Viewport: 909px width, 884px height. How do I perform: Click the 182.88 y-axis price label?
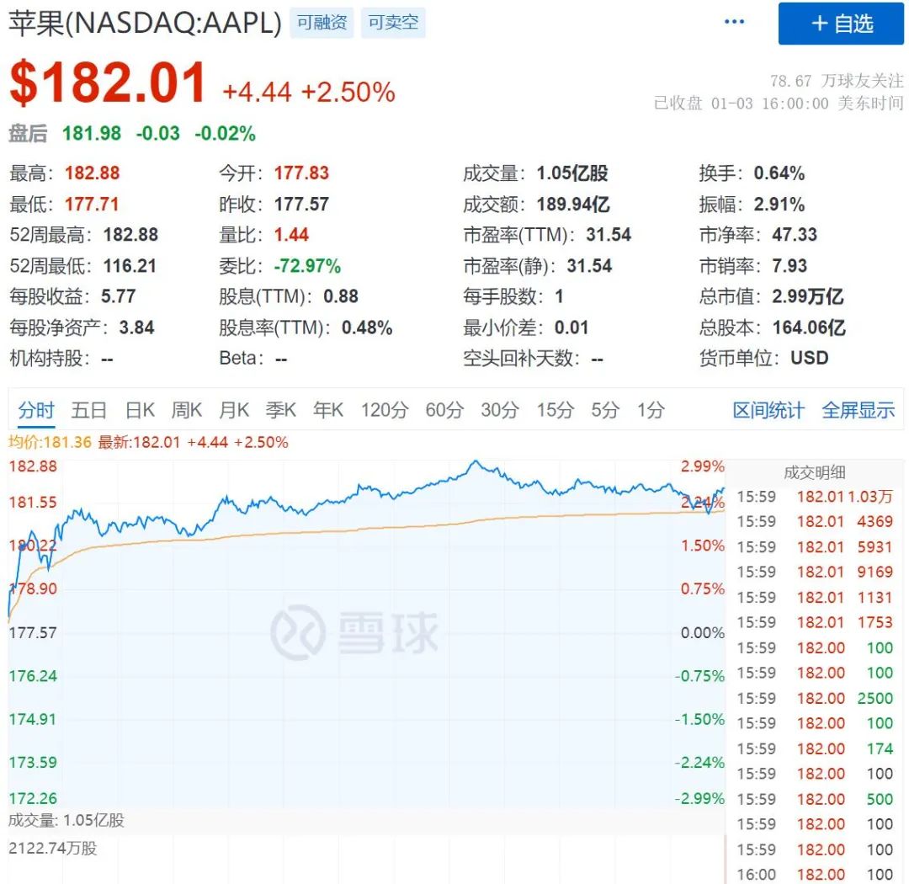[x=33, y=466]
